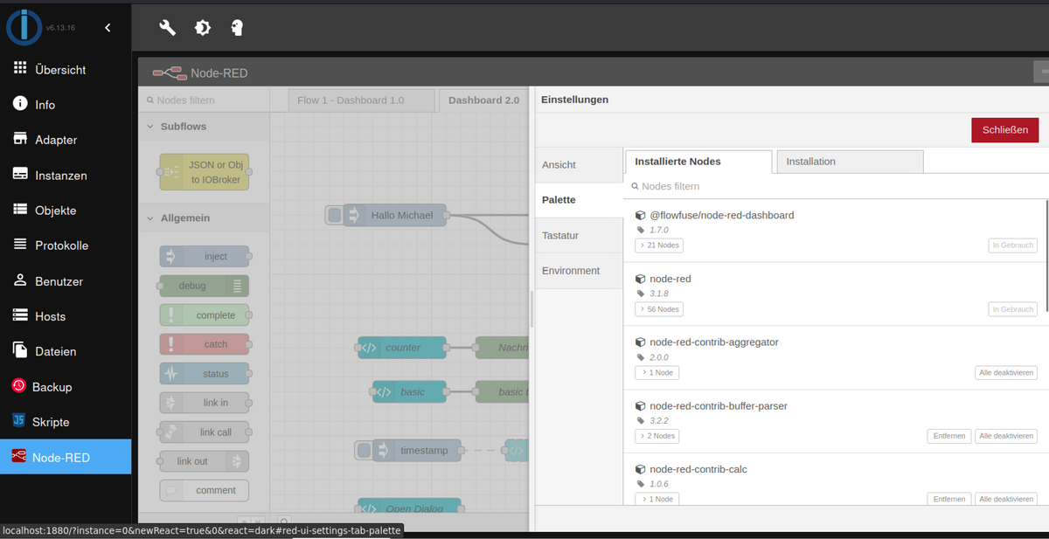Click the Schließen button
1049x539 pixels.
click(x=1005, y=130)
